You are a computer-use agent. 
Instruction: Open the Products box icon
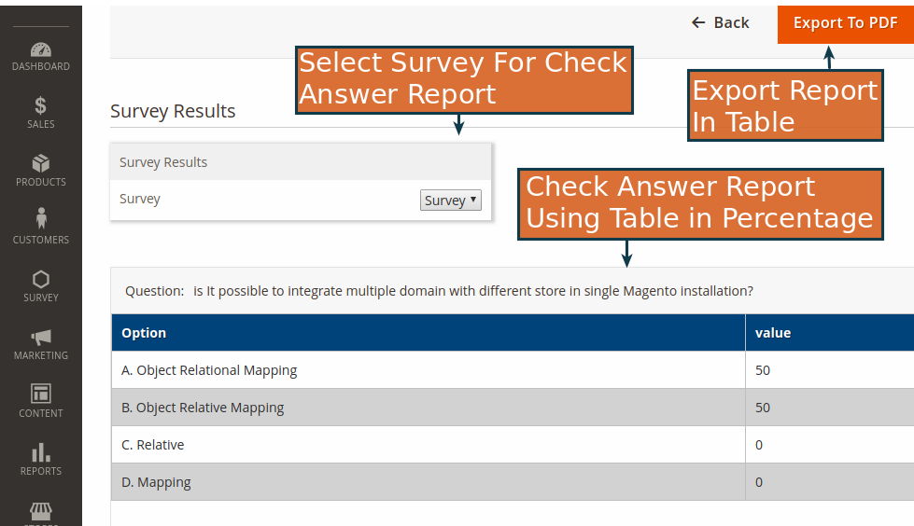[41, 163]
